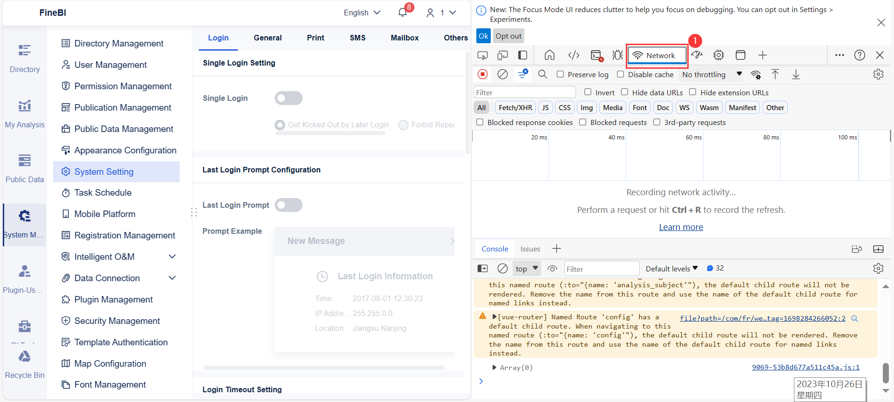Click the DevTools inspect element icon
Screen dimensions: 894x402
point(482,55)
